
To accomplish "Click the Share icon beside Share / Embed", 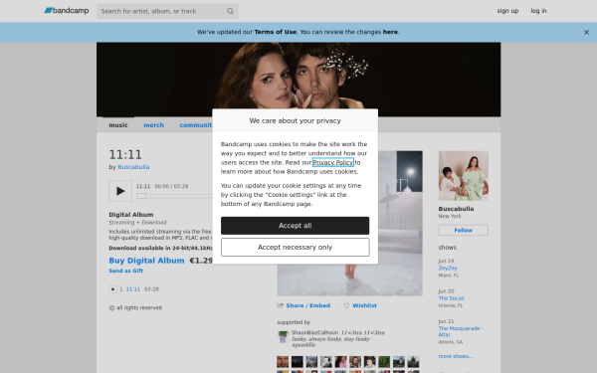I will point(281,305).
